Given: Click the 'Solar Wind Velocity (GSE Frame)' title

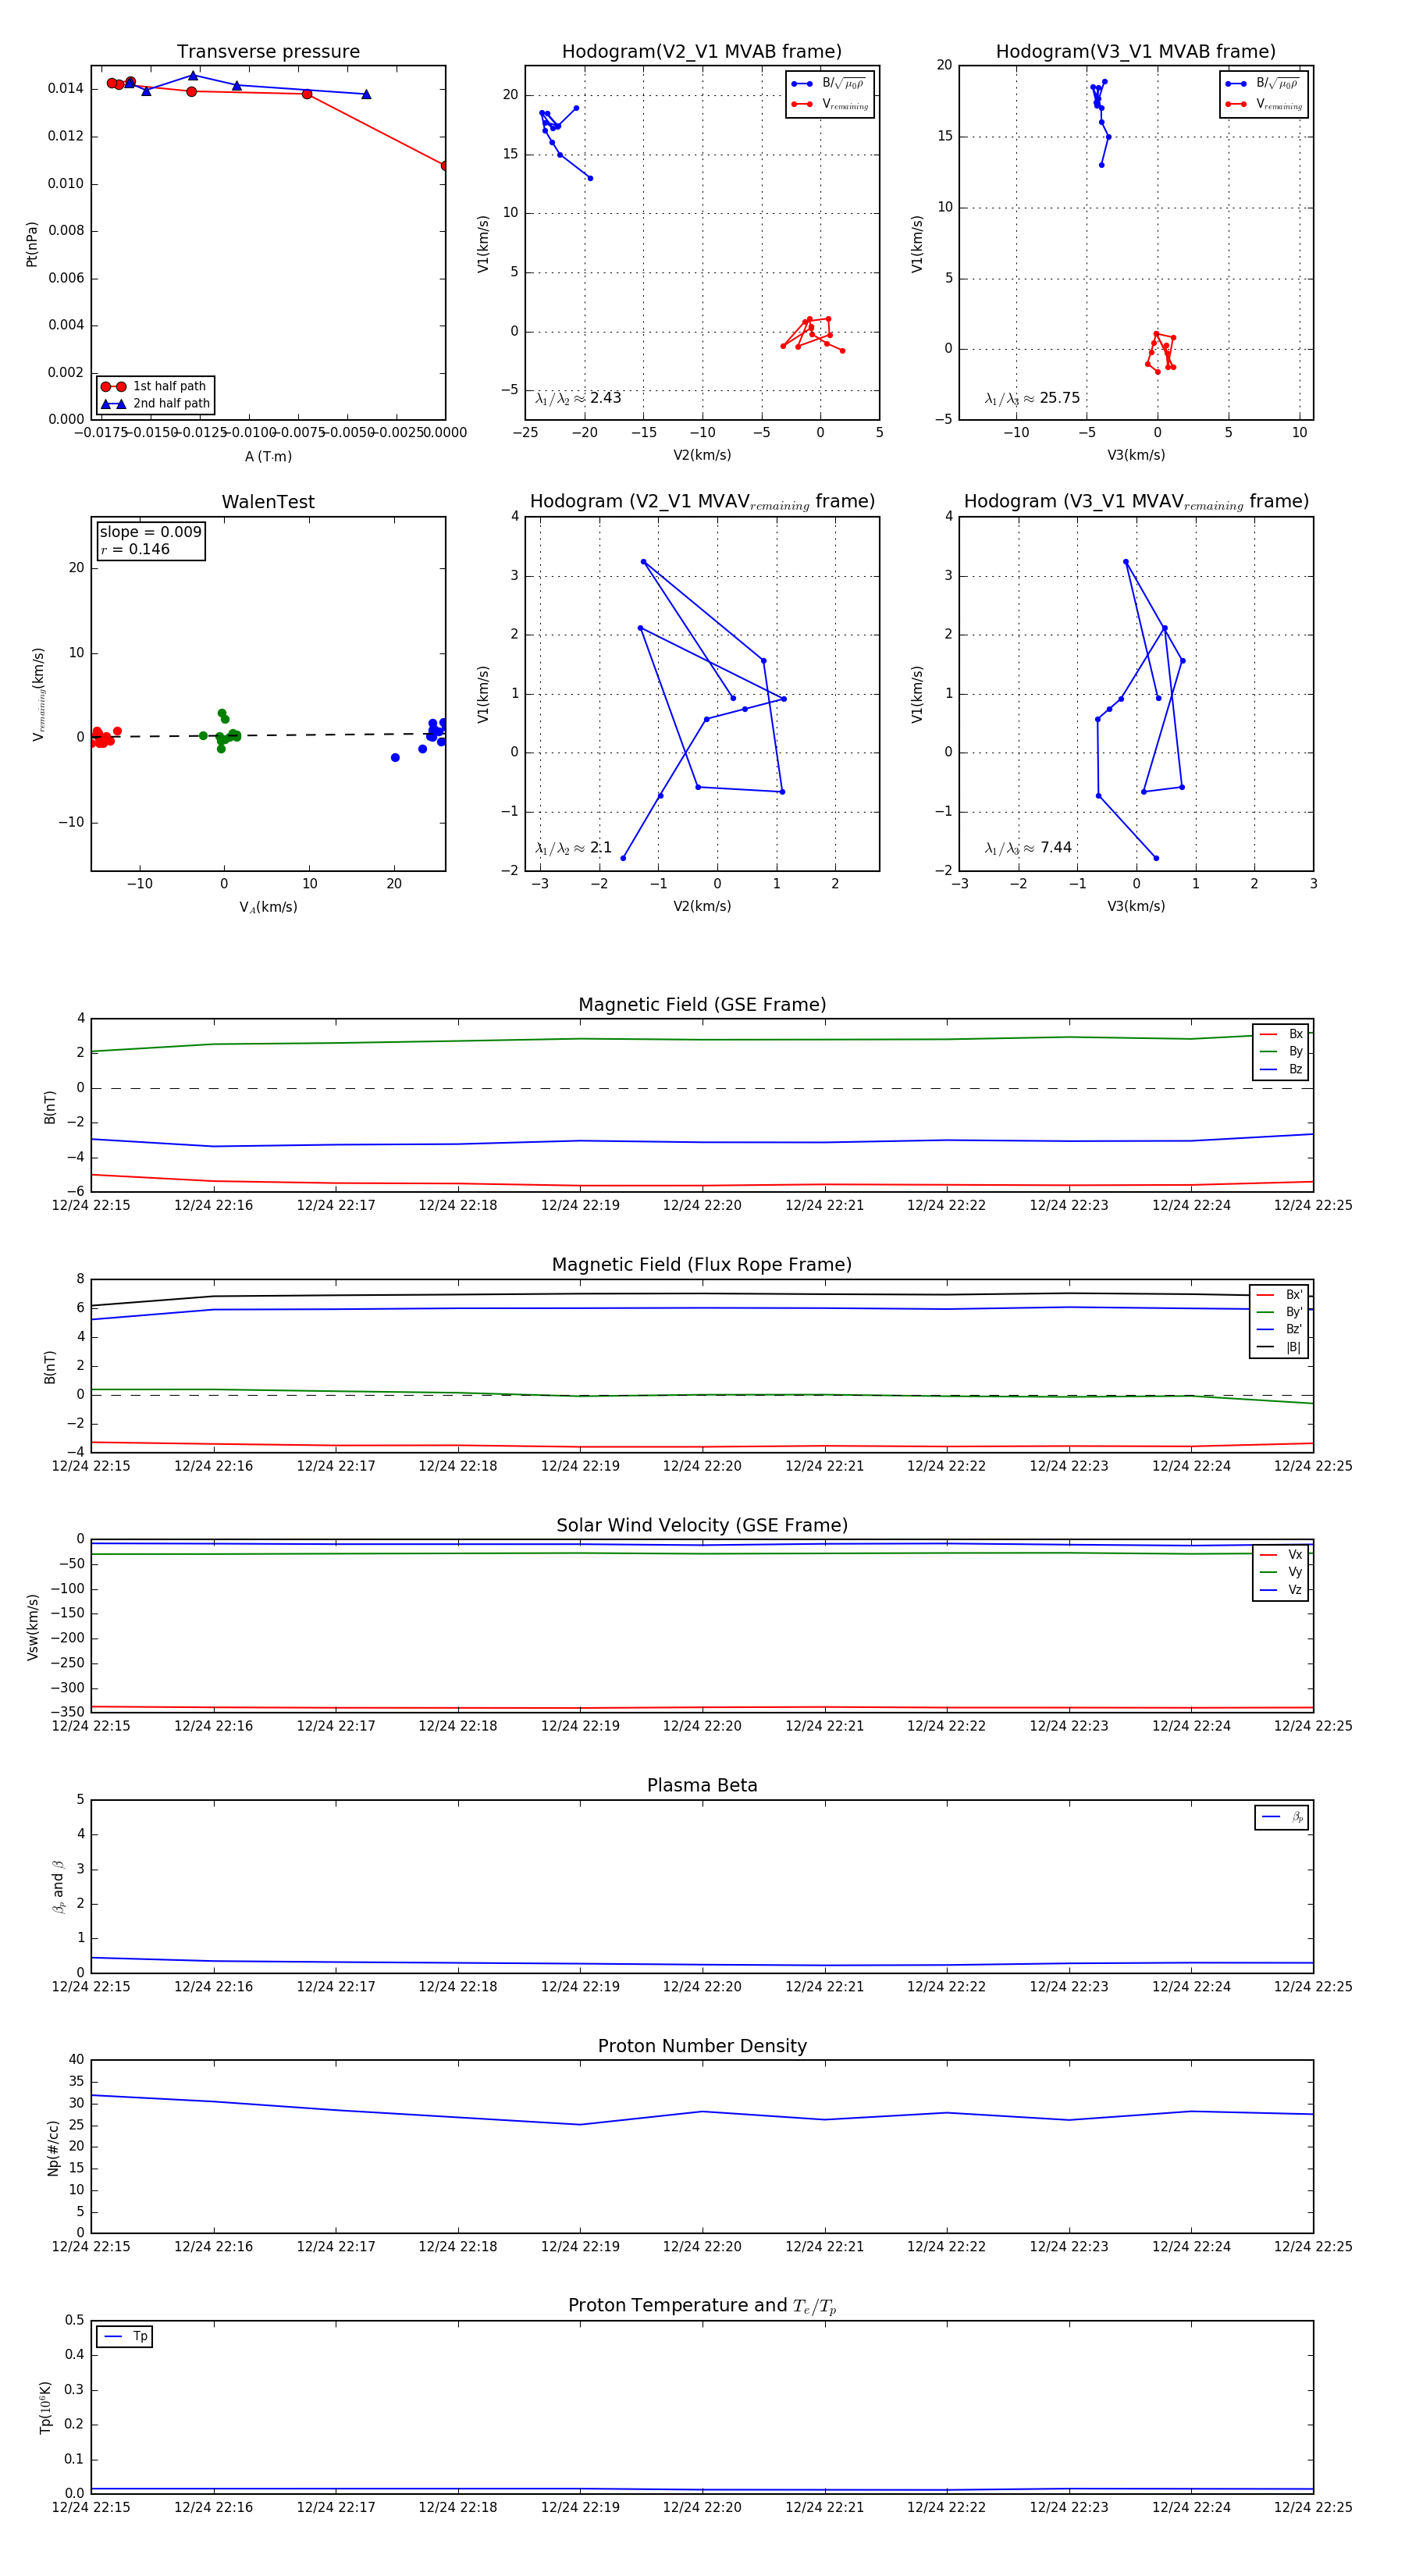Looking at the screenshot, I should pyautogui.click(x=702, y=1525).
